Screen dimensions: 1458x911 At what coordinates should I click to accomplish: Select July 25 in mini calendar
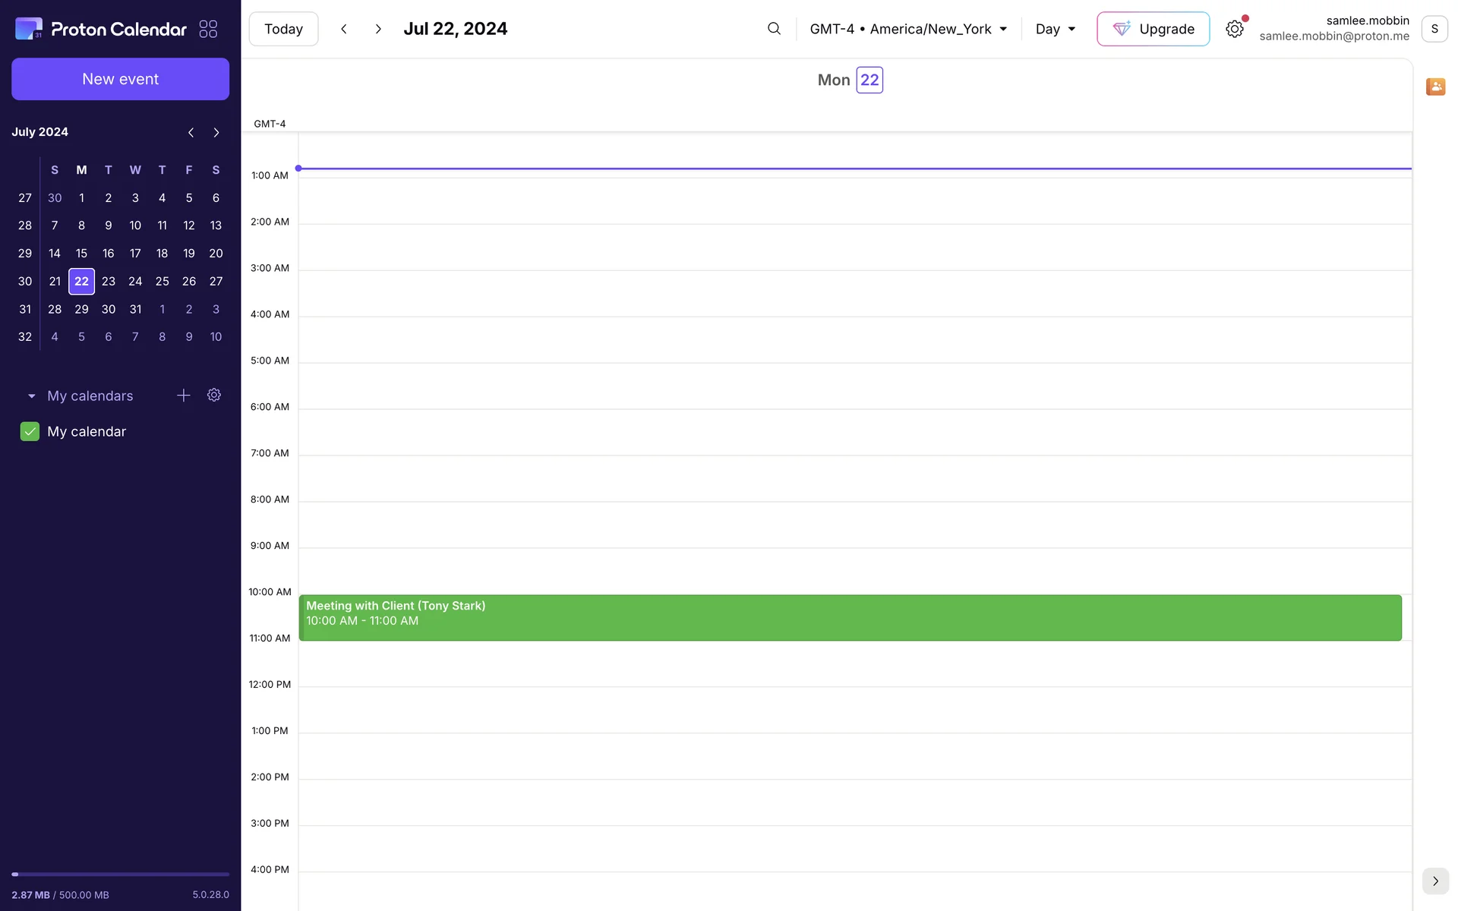(x=162, y=281)
